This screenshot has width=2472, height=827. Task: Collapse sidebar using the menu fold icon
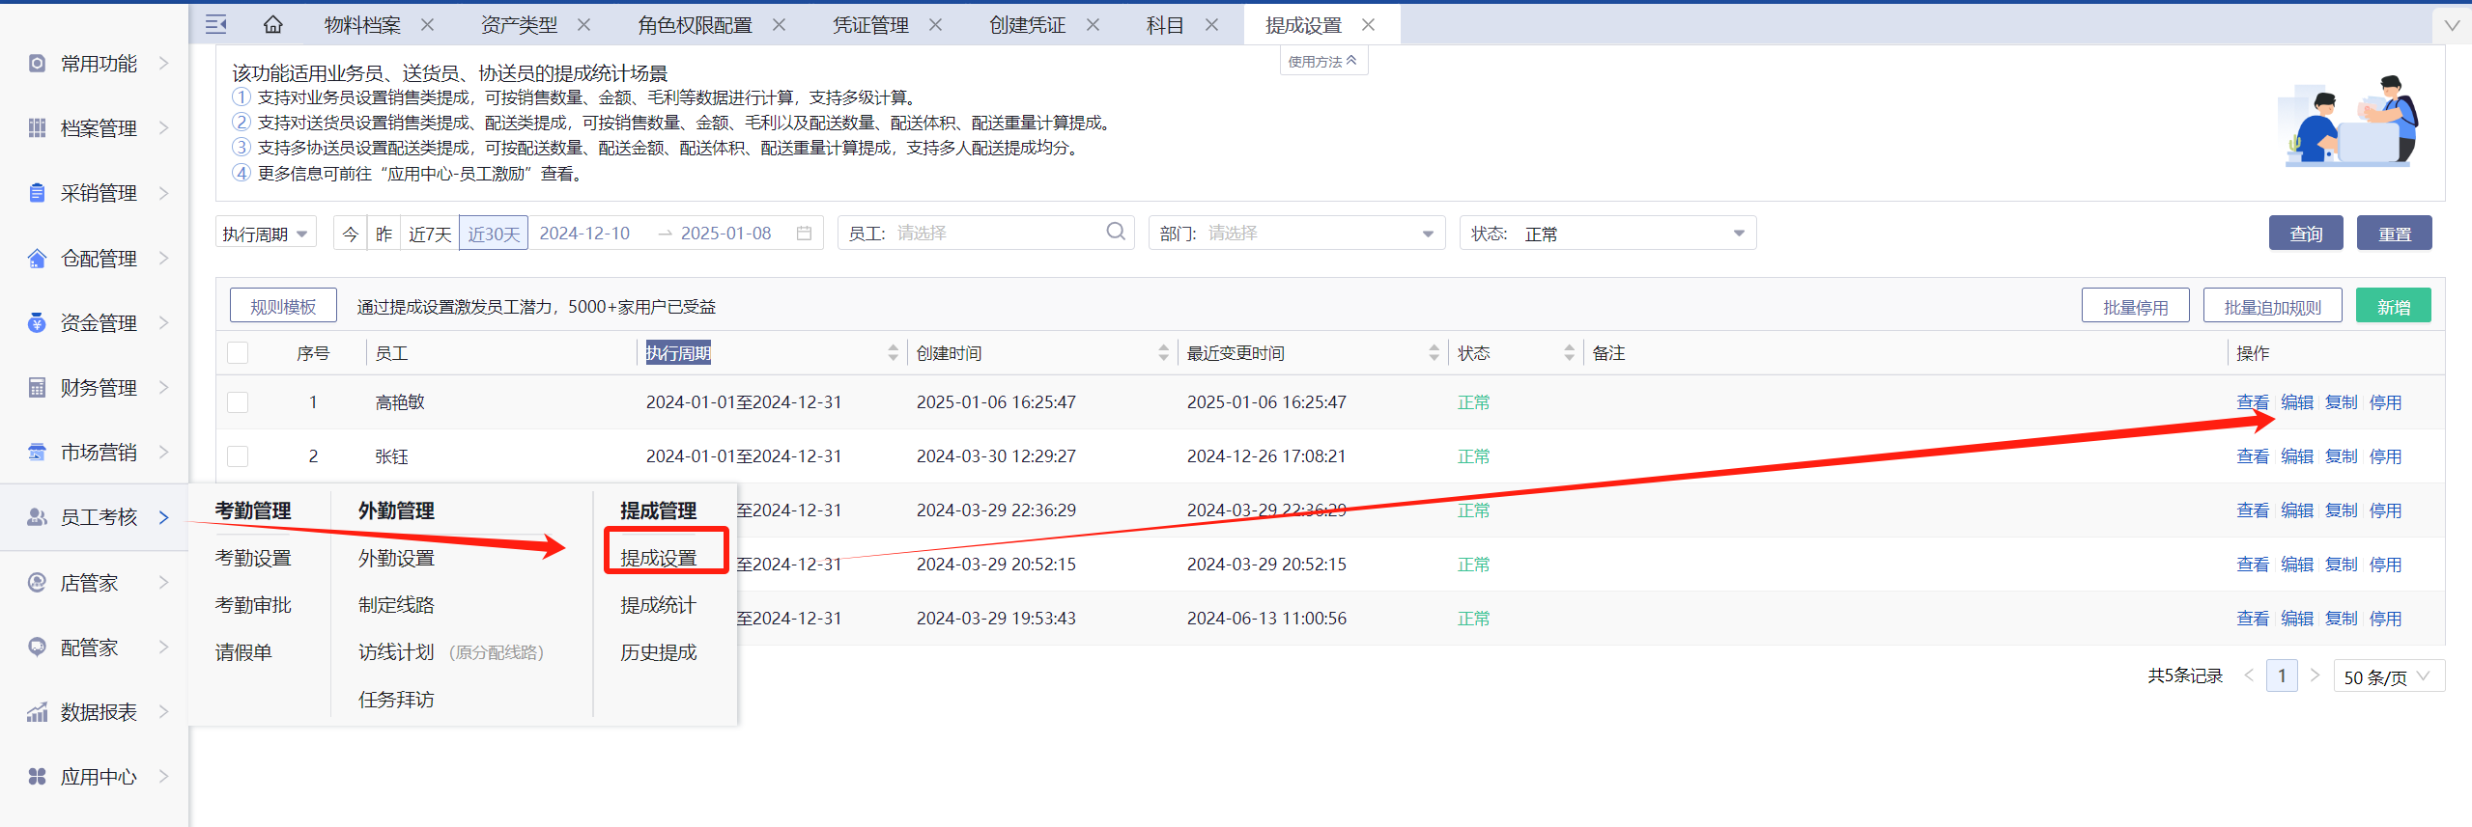(x=216, y=25)
